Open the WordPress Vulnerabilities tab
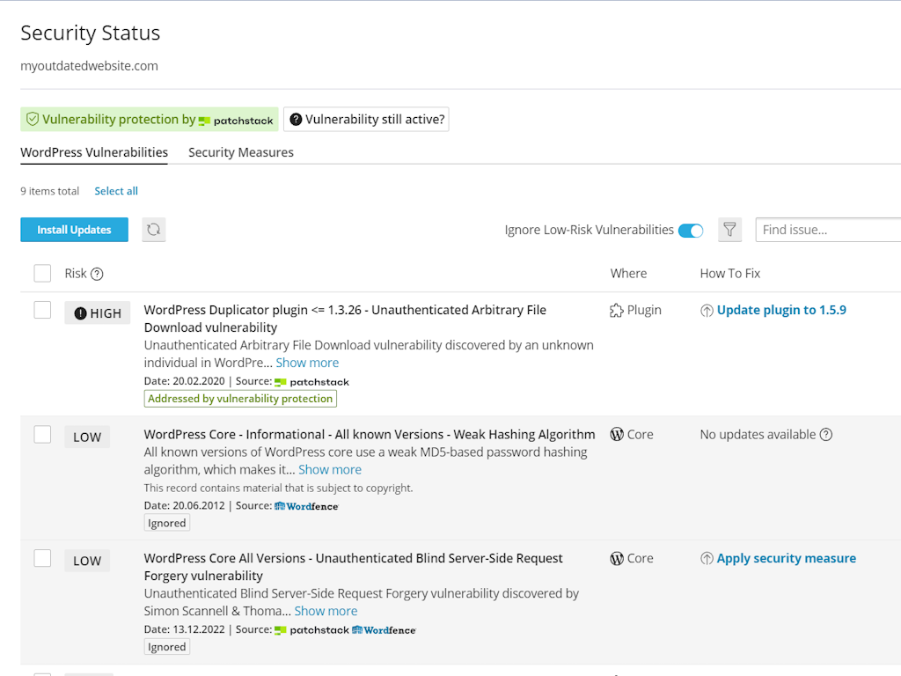Viewport: 901px width, 676px height. [94, 152]
